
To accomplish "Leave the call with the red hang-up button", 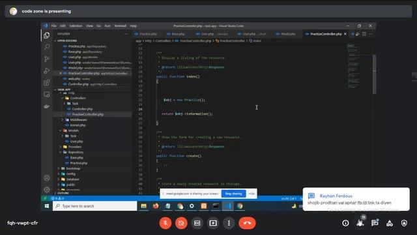I will pos(247,223).
